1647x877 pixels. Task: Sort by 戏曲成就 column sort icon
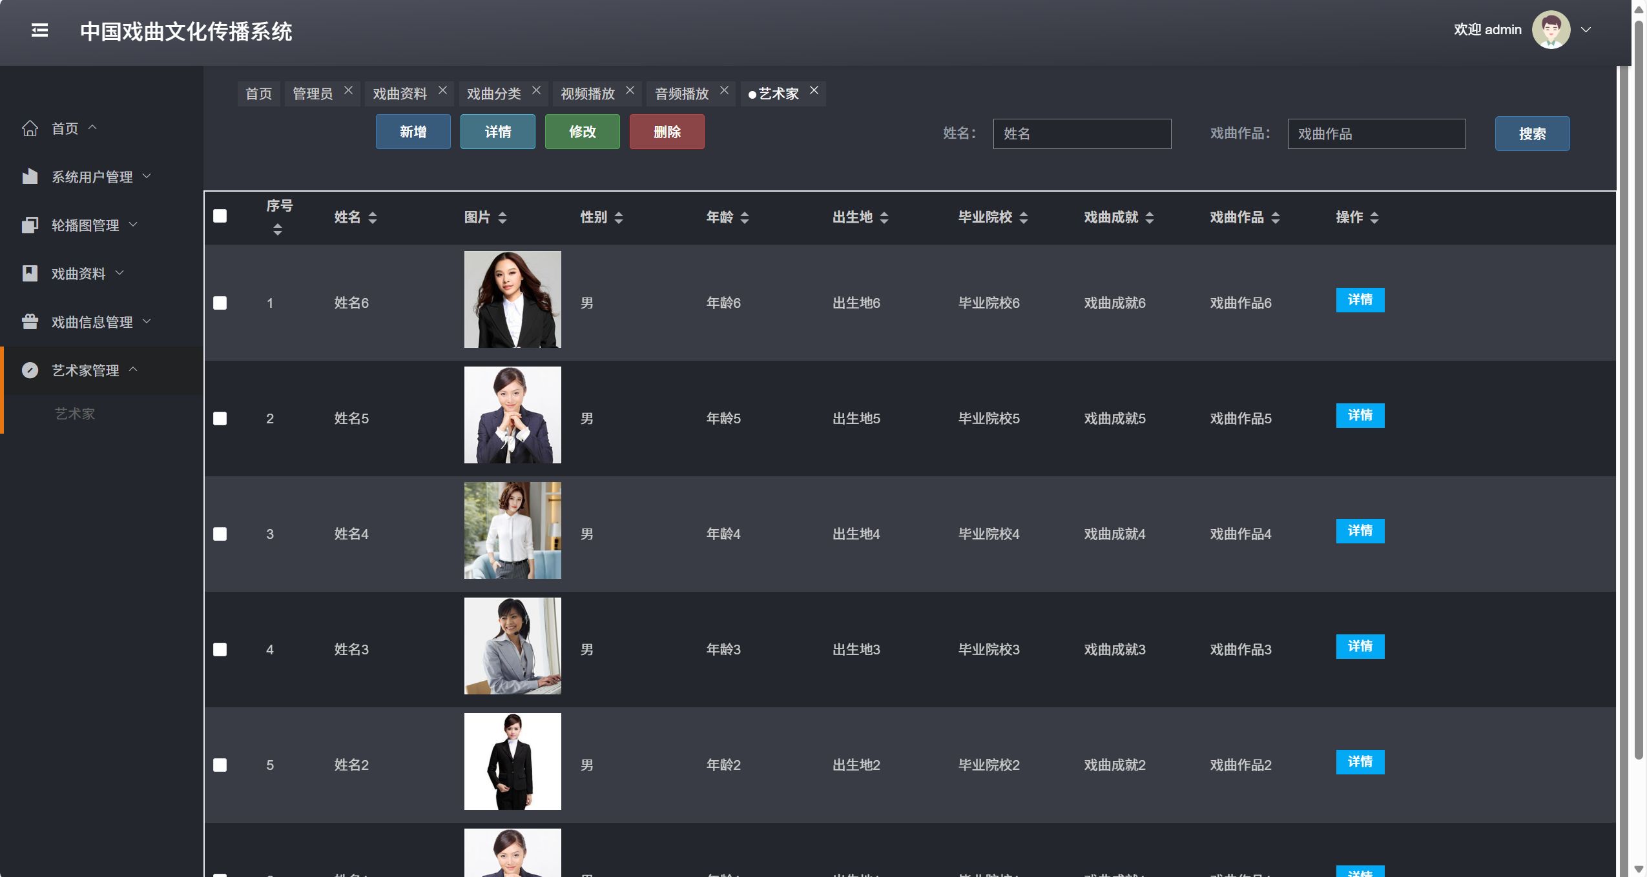click(1150, 217)
